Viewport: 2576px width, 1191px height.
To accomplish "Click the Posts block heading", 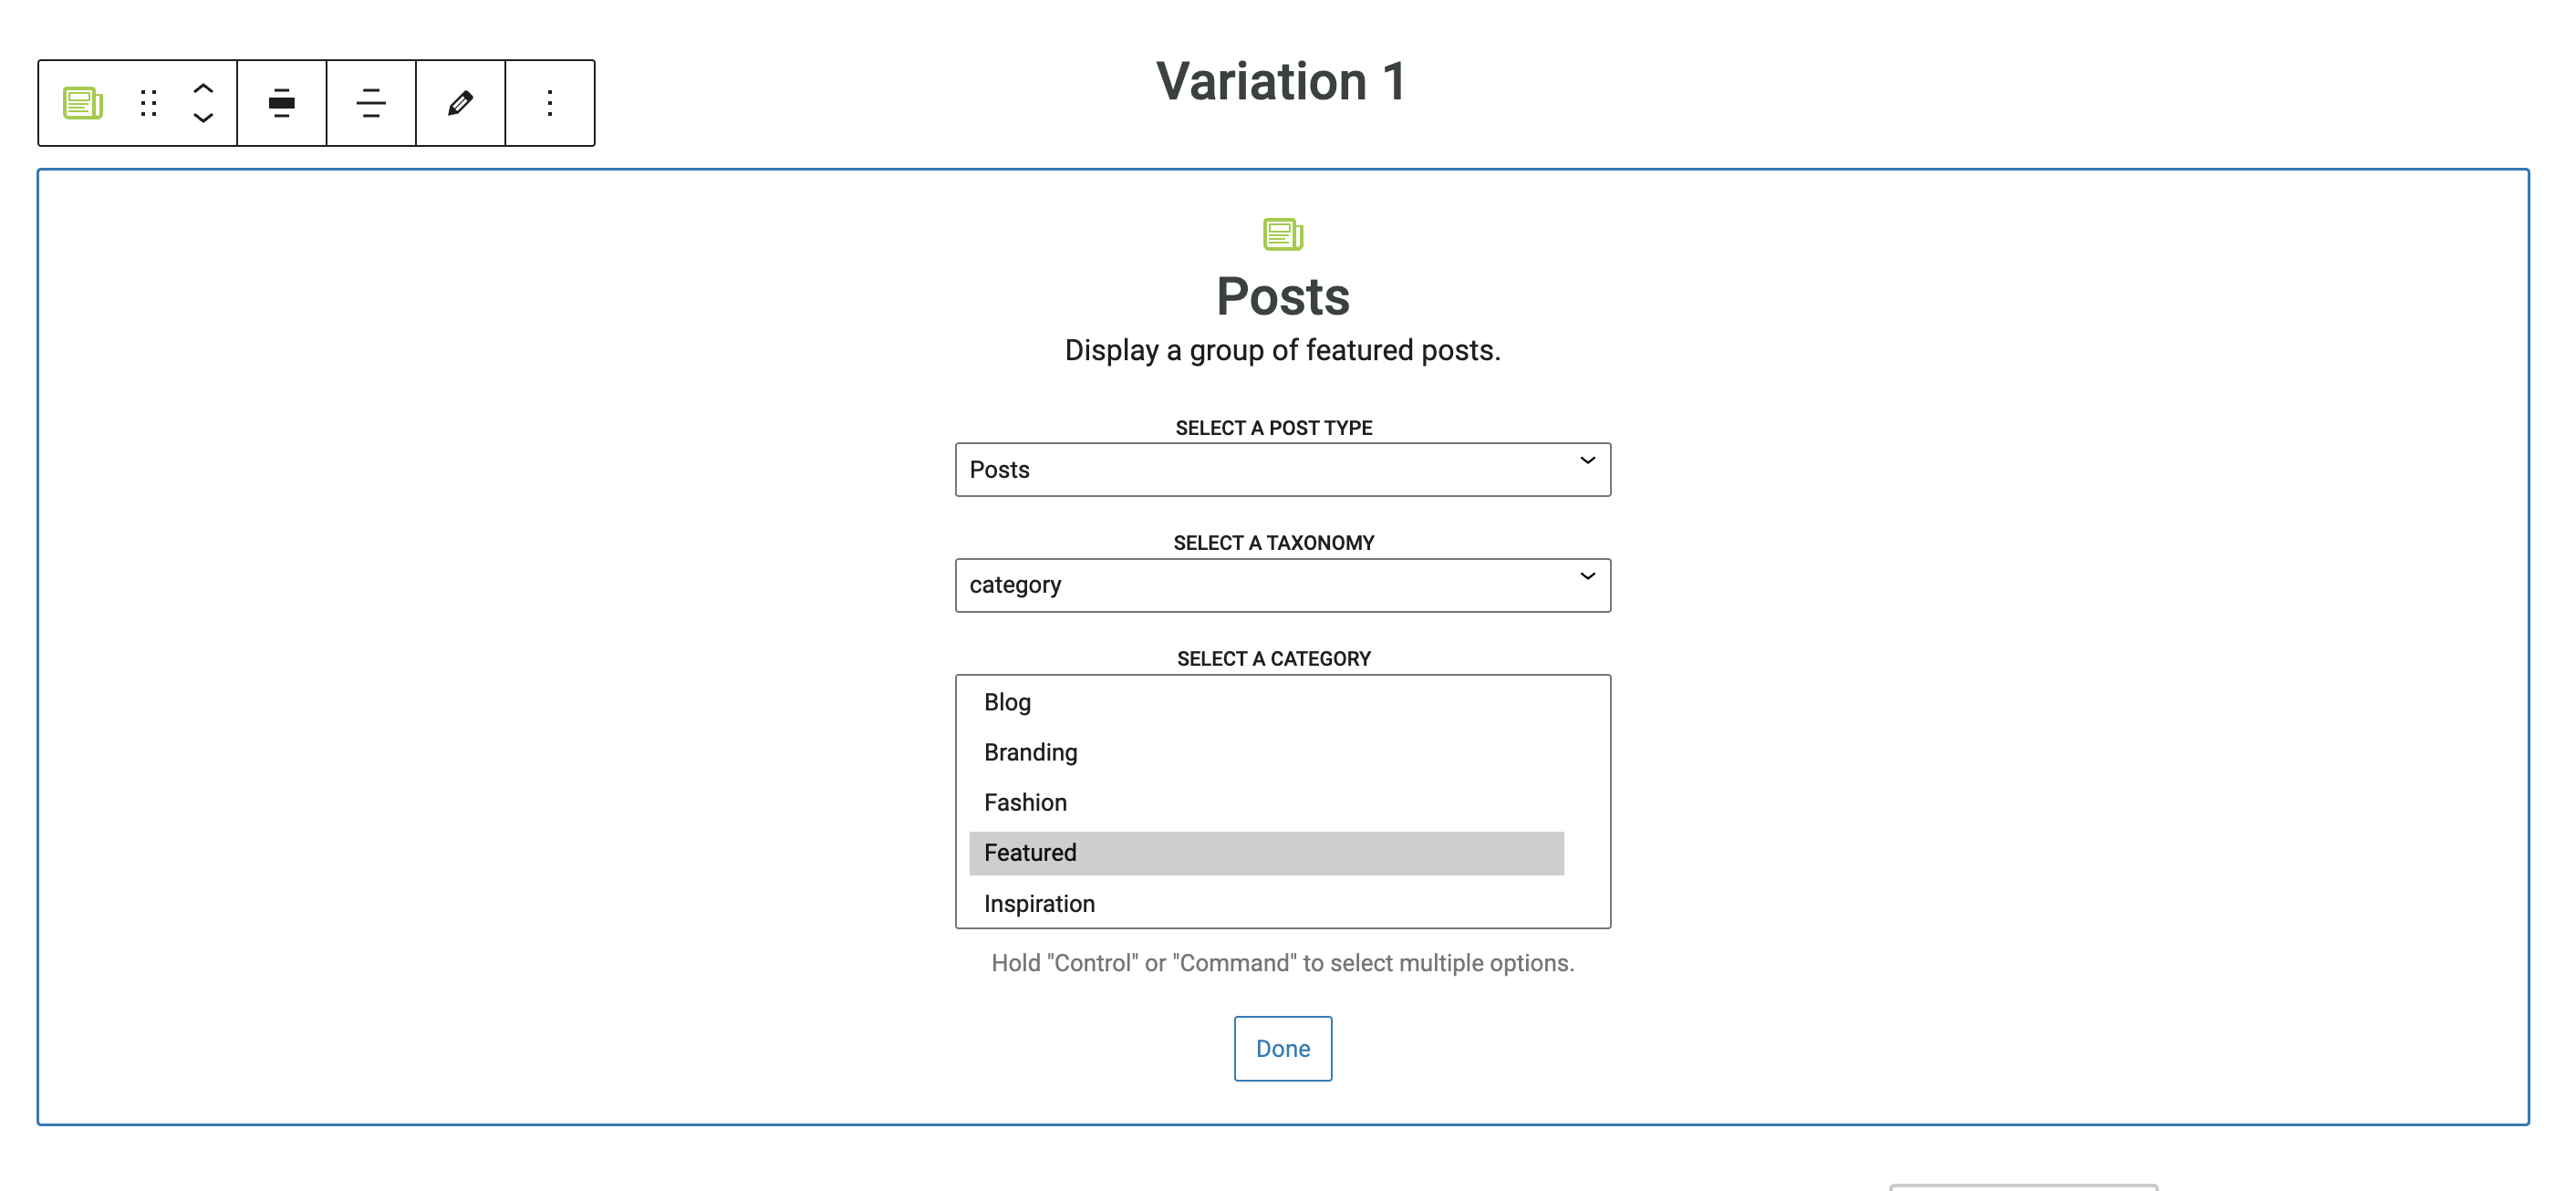I will pyautogui.click(x=1283, y=297).
